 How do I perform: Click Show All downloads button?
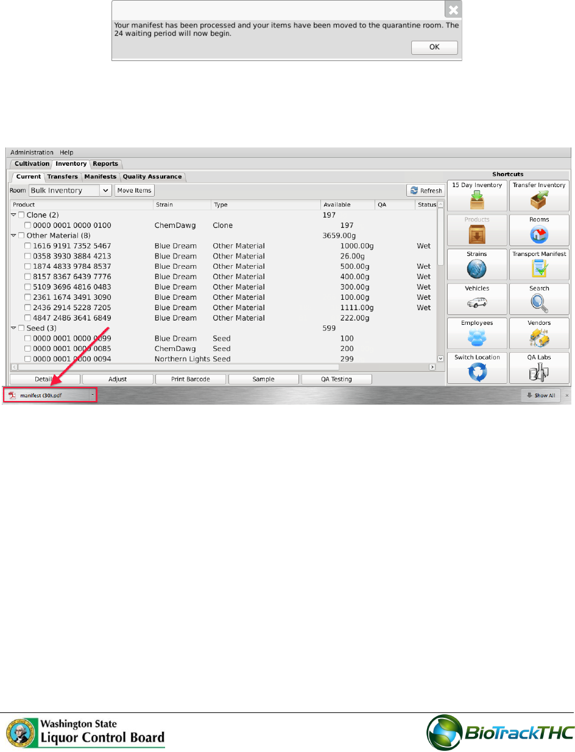click(x=541, y=396)
